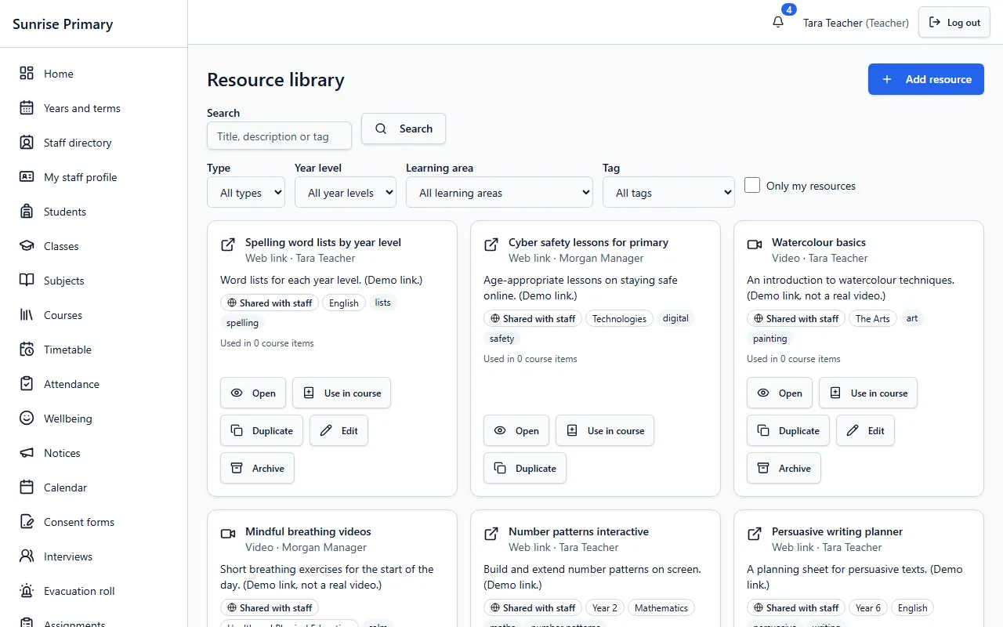Click the Number patterns interactive title
1003x627 pixels.
(579, 531)
